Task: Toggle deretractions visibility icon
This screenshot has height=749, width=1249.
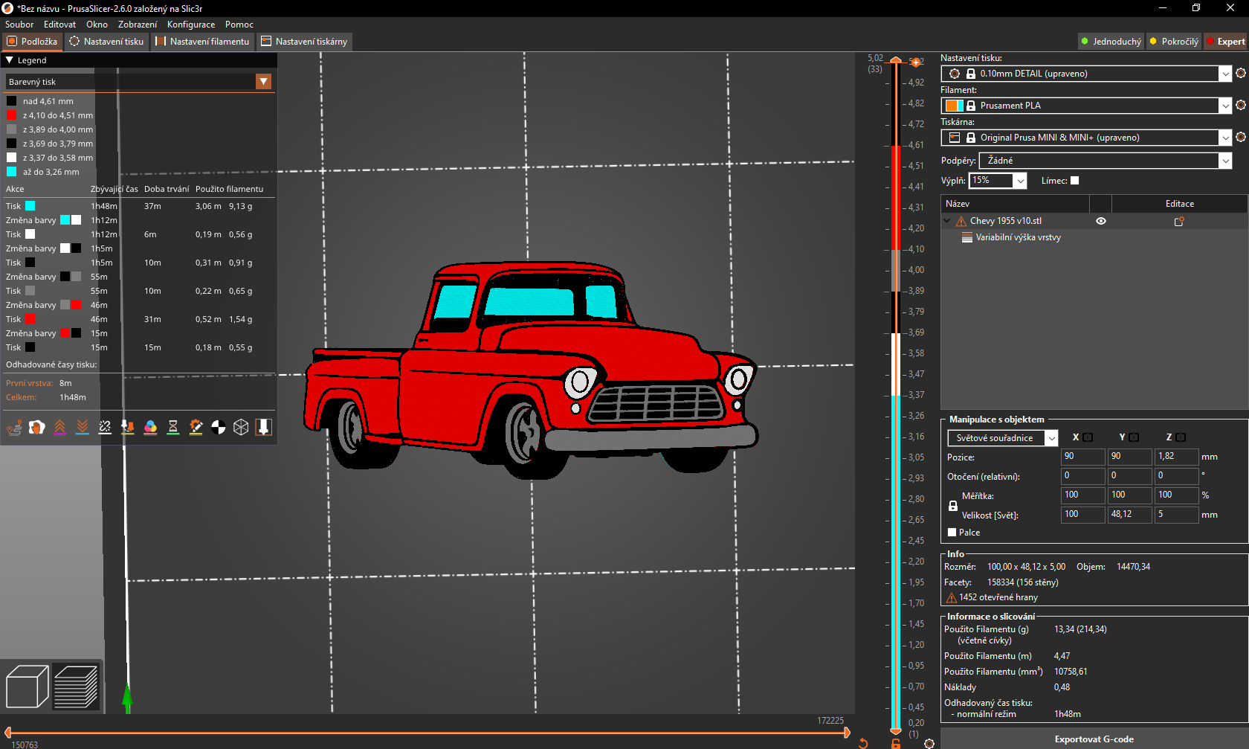Action: (83, 427)
